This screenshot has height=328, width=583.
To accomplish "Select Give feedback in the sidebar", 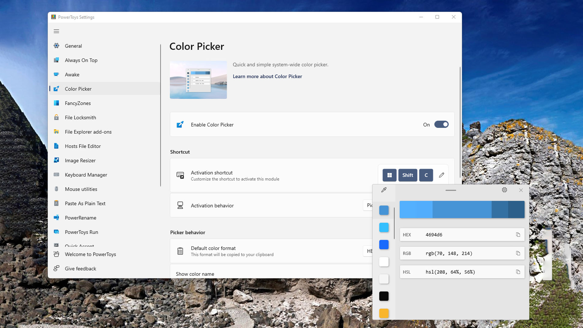I will click(x=80, y=268).
